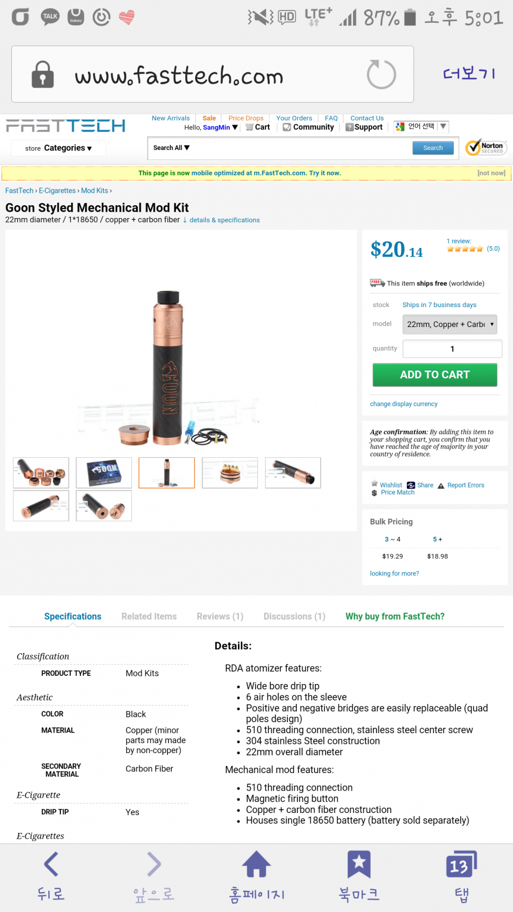Screen dimensions: 513x912
Task: Expand the store Categories dropdown
Action: click(58, 148)
